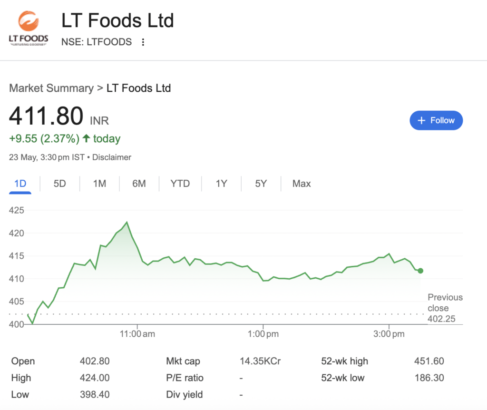Open the Disclaimer link
487x410 pixels.
pos(112,157)
